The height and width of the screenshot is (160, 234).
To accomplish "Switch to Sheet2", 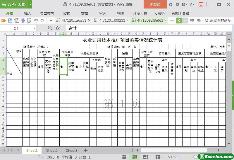I will pos(52,150).
